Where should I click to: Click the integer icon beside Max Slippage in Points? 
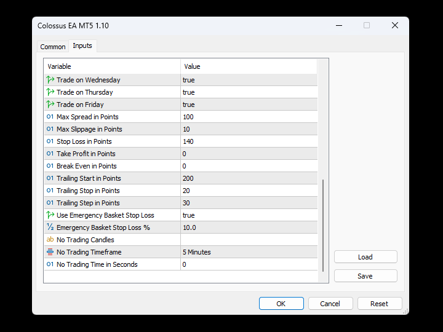(50, 129)
